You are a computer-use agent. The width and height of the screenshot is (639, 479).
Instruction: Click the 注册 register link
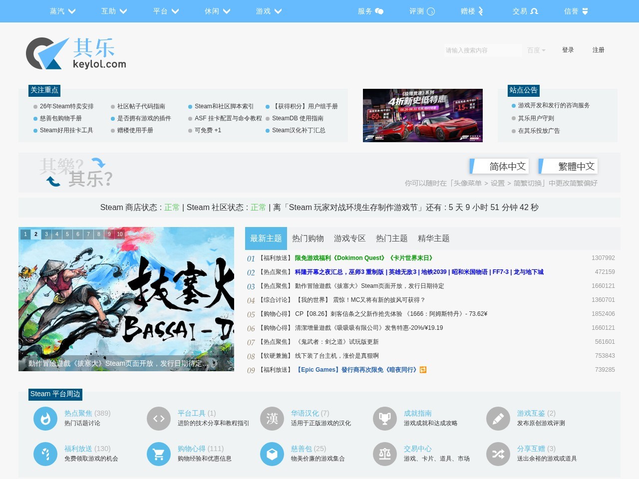[x=599, y=50]
